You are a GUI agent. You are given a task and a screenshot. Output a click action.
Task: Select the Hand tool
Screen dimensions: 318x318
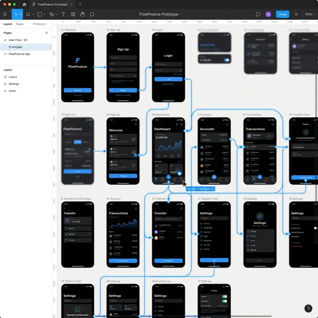pos(82,14)
